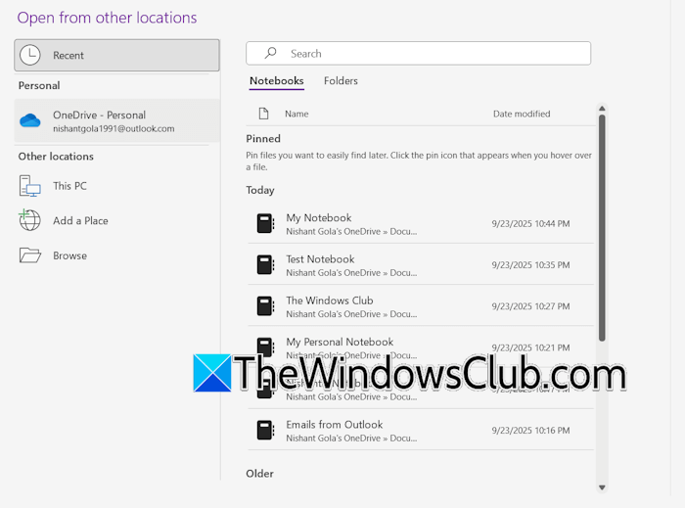Click the Emails from Outlook notebook icon
This screenshot has height=508, width=685.
tap(265, 431)
